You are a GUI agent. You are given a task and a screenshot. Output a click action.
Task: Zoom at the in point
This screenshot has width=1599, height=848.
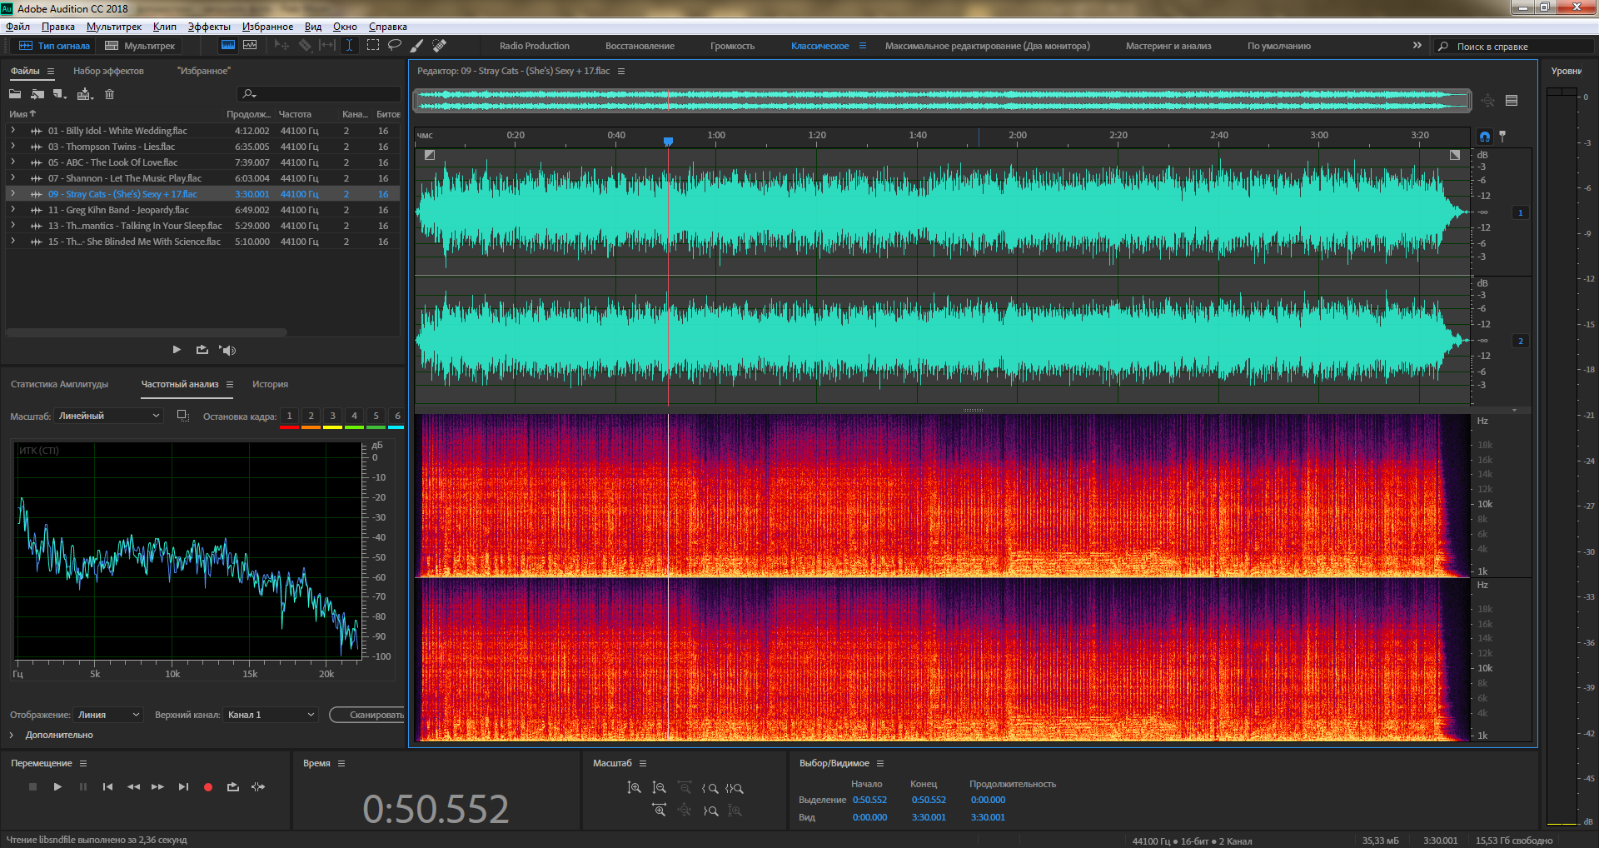point(710,788)
